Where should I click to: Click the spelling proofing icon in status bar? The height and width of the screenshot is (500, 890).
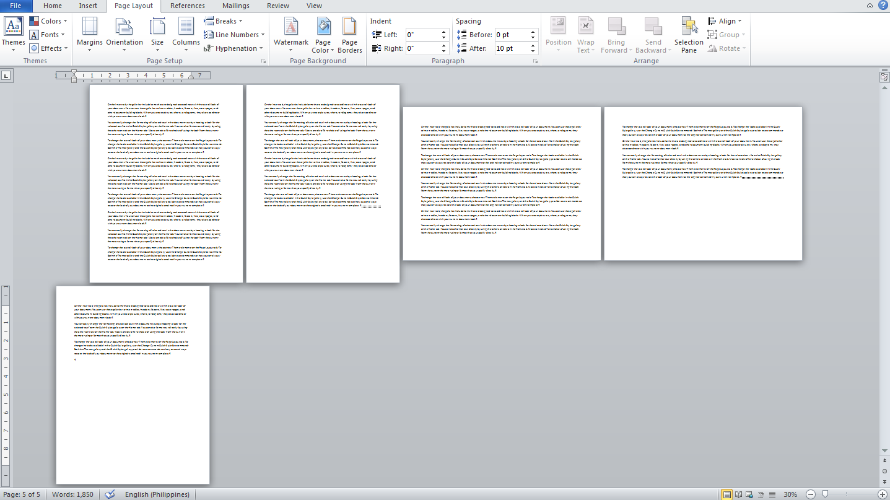pos(110,494)
